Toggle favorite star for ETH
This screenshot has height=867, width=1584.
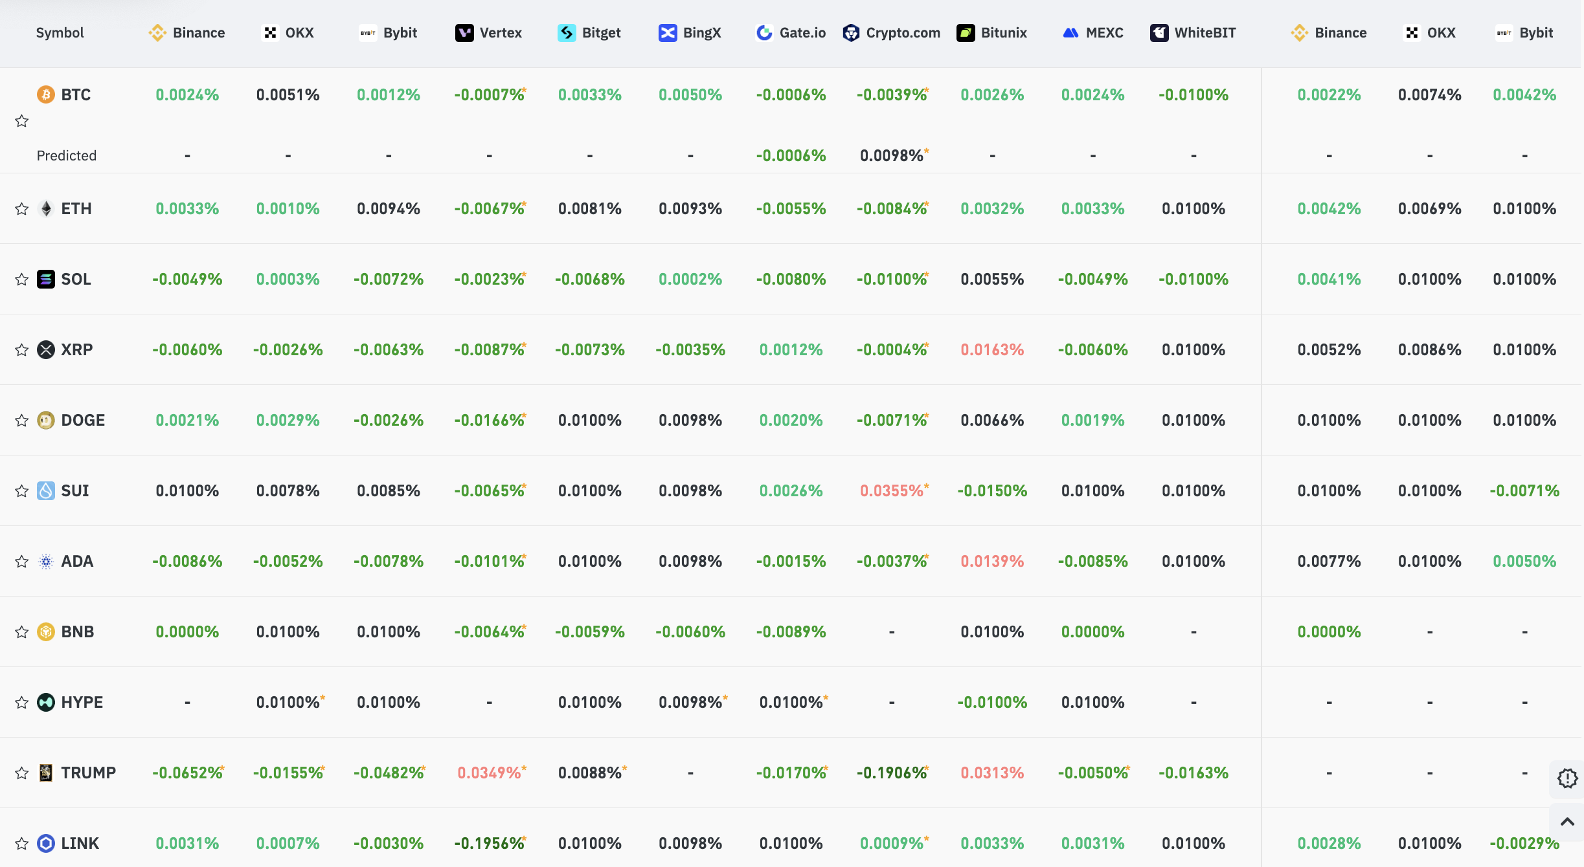point(22,208)
